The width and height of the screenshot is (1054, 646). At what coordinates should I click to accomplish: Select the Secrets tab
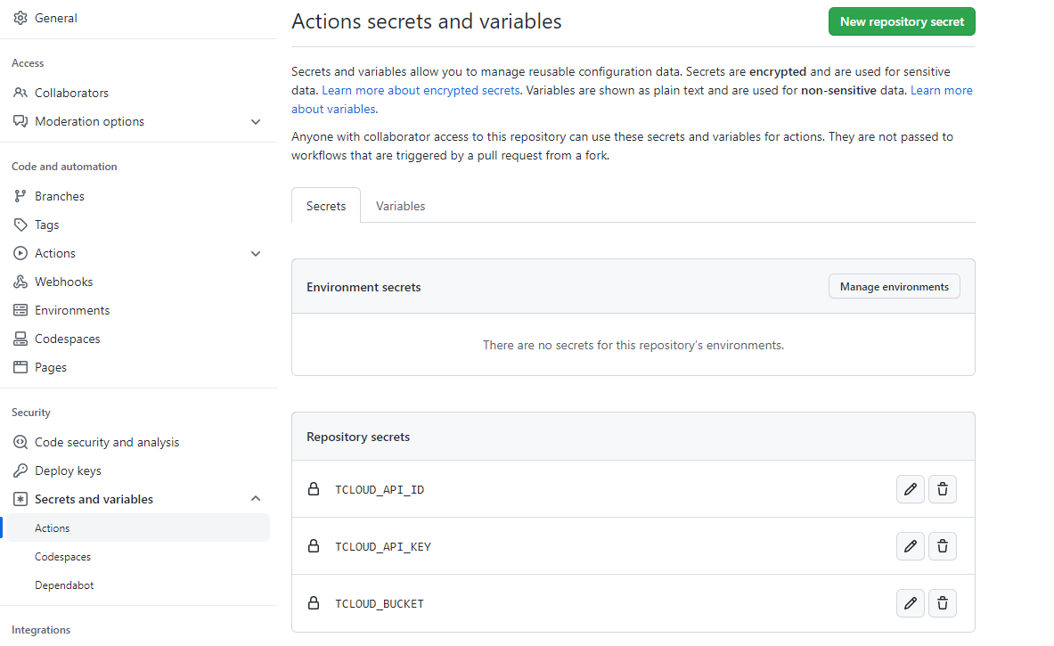326,206
